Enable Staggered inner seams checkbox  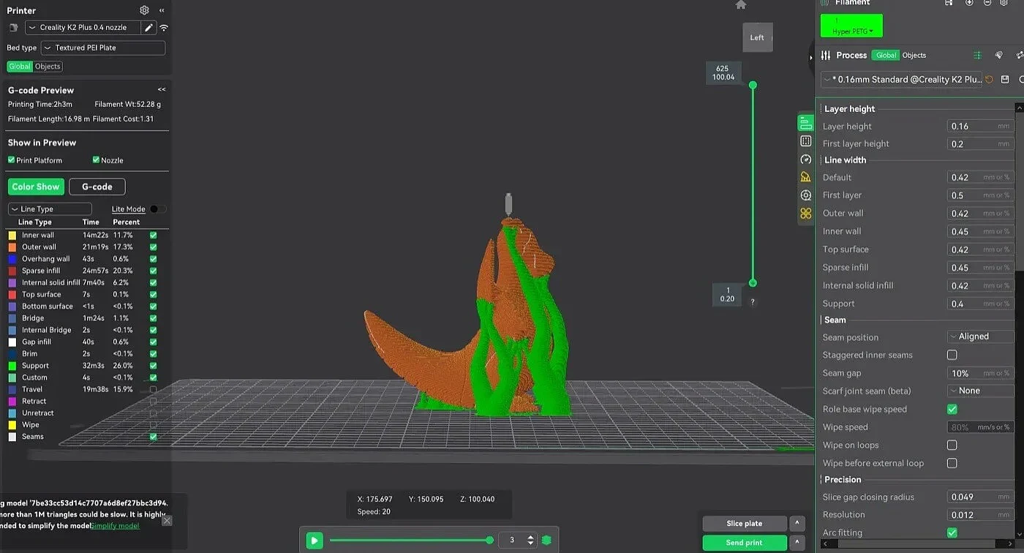(x=952, y=355)
